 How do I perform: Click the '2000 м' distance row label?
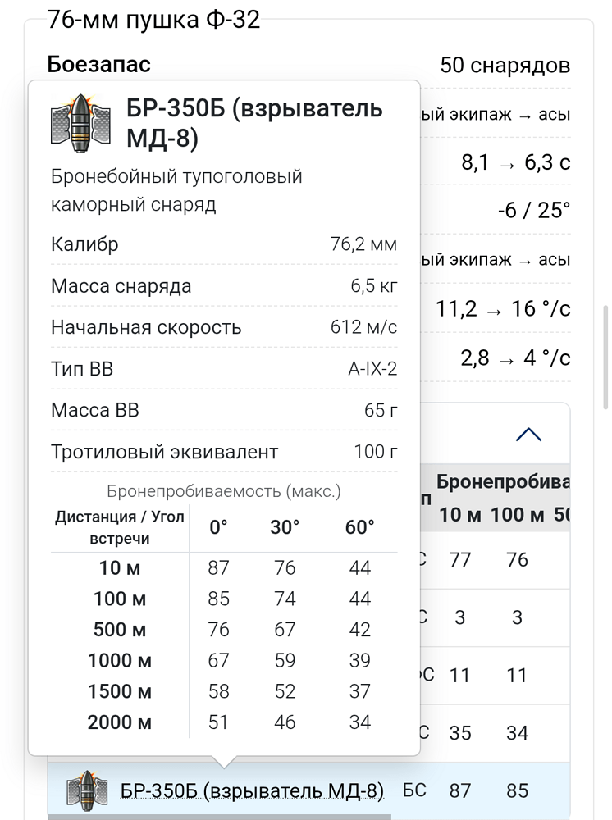pyautogui.click(x=119, y=722)
